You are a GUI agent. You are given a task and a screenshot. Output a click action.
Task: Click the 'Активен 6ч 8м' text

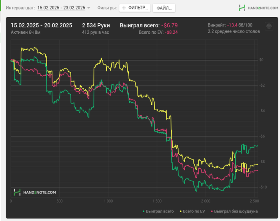pos(26,32)
